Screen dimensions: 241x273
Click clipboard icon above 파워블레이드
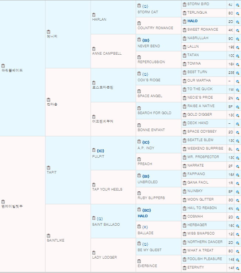(3, 65)
